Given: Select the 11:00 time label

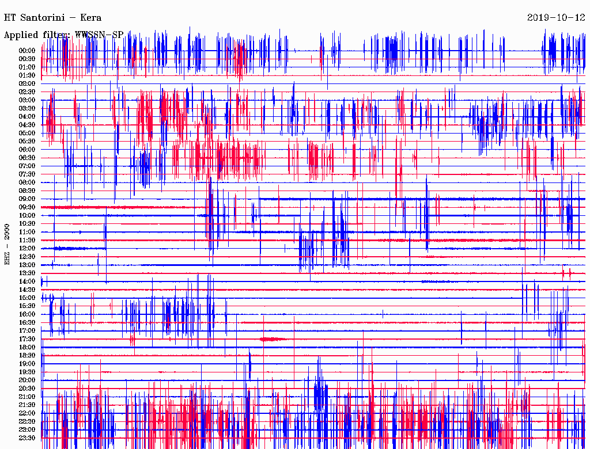Looking at the screenshot, I should coord(27,232).
